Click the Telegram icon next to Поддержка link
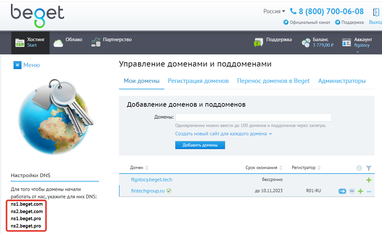Screen dimensions: 382x233 click(338, 22)
